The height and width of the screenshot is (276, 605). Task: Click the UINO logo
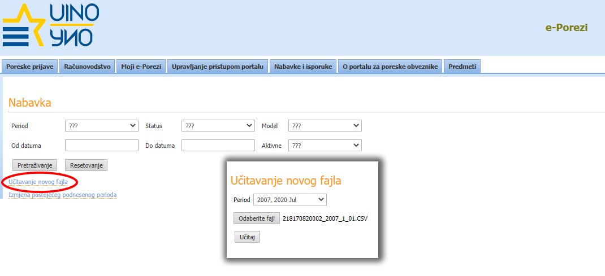click(x=50, y=25)
